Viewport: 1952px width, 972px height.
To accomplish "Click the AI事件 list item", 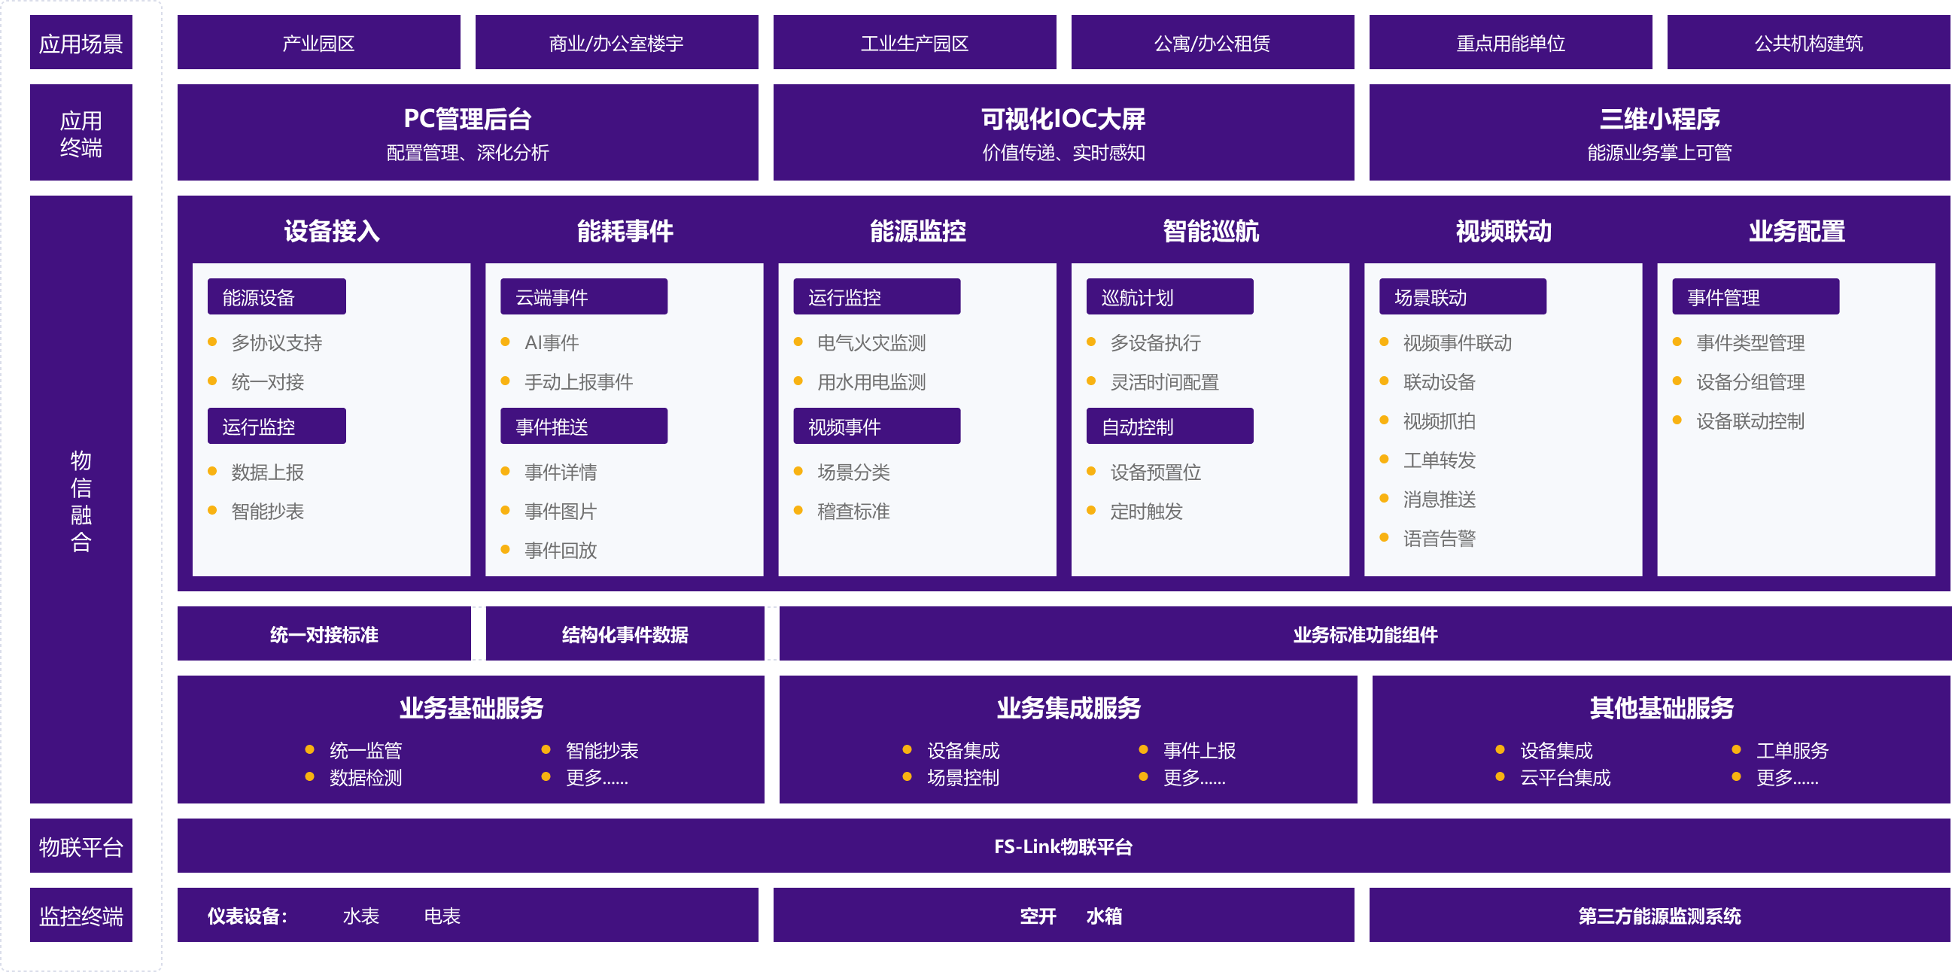I will 552,342.
